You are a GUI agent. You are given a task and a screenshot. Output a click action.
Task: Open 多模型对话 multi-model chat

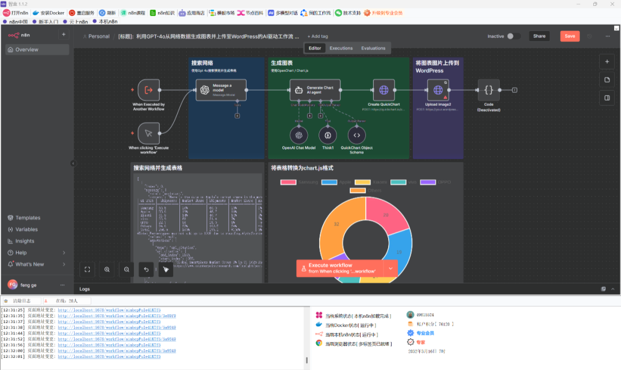click(x=283, y=13)
